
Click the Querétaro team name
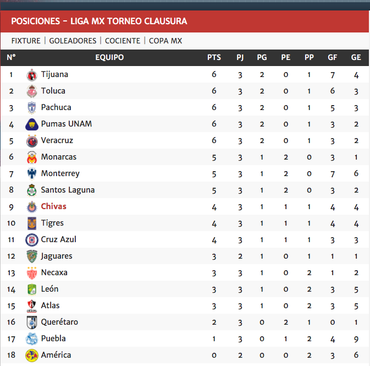[x=59, y=322]
